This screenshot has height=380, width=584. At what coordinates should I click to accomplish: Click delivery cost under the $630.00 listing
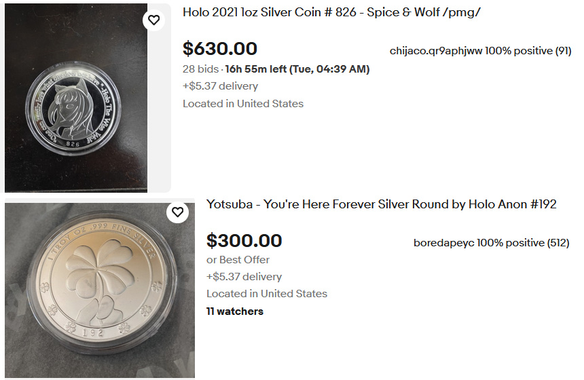pos(220,86)
